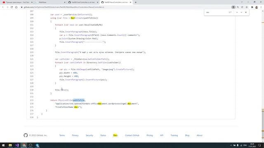
Task: Open the highlighted Docs footer link
Action: pyautogui.click(x=115, y=135)
